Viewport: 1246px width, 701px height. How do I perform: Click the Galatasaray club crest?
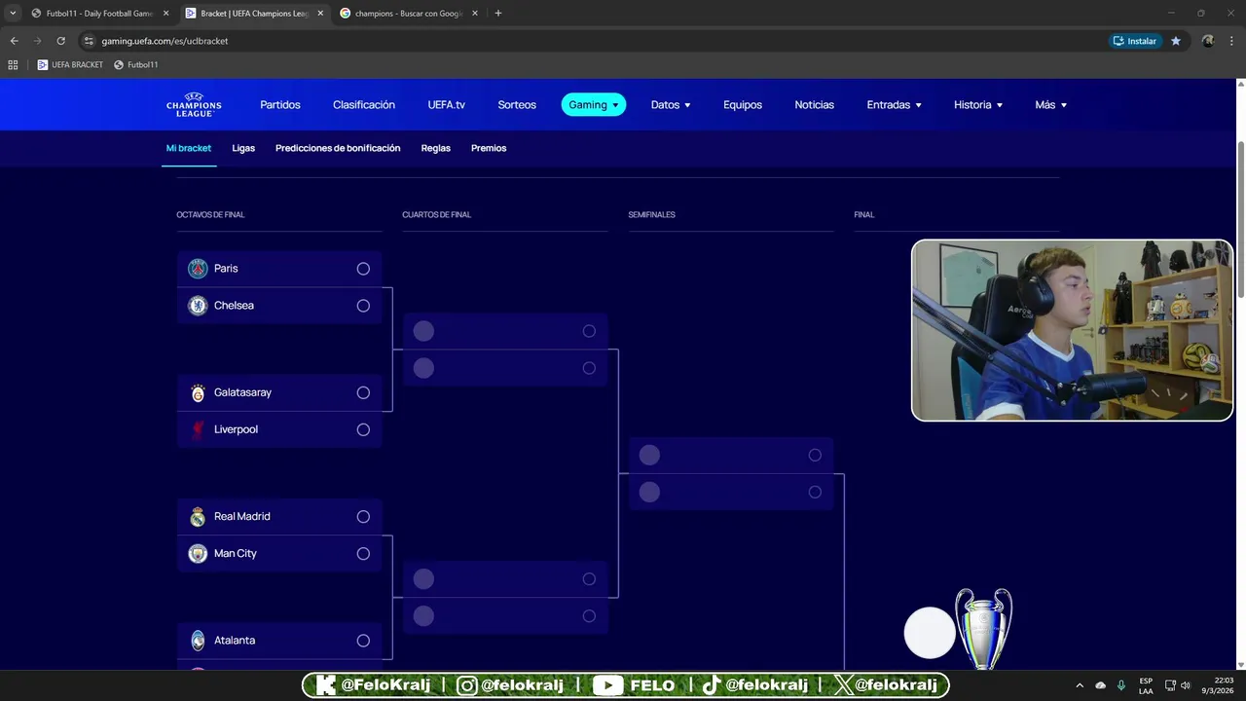(x=198, y=392)
